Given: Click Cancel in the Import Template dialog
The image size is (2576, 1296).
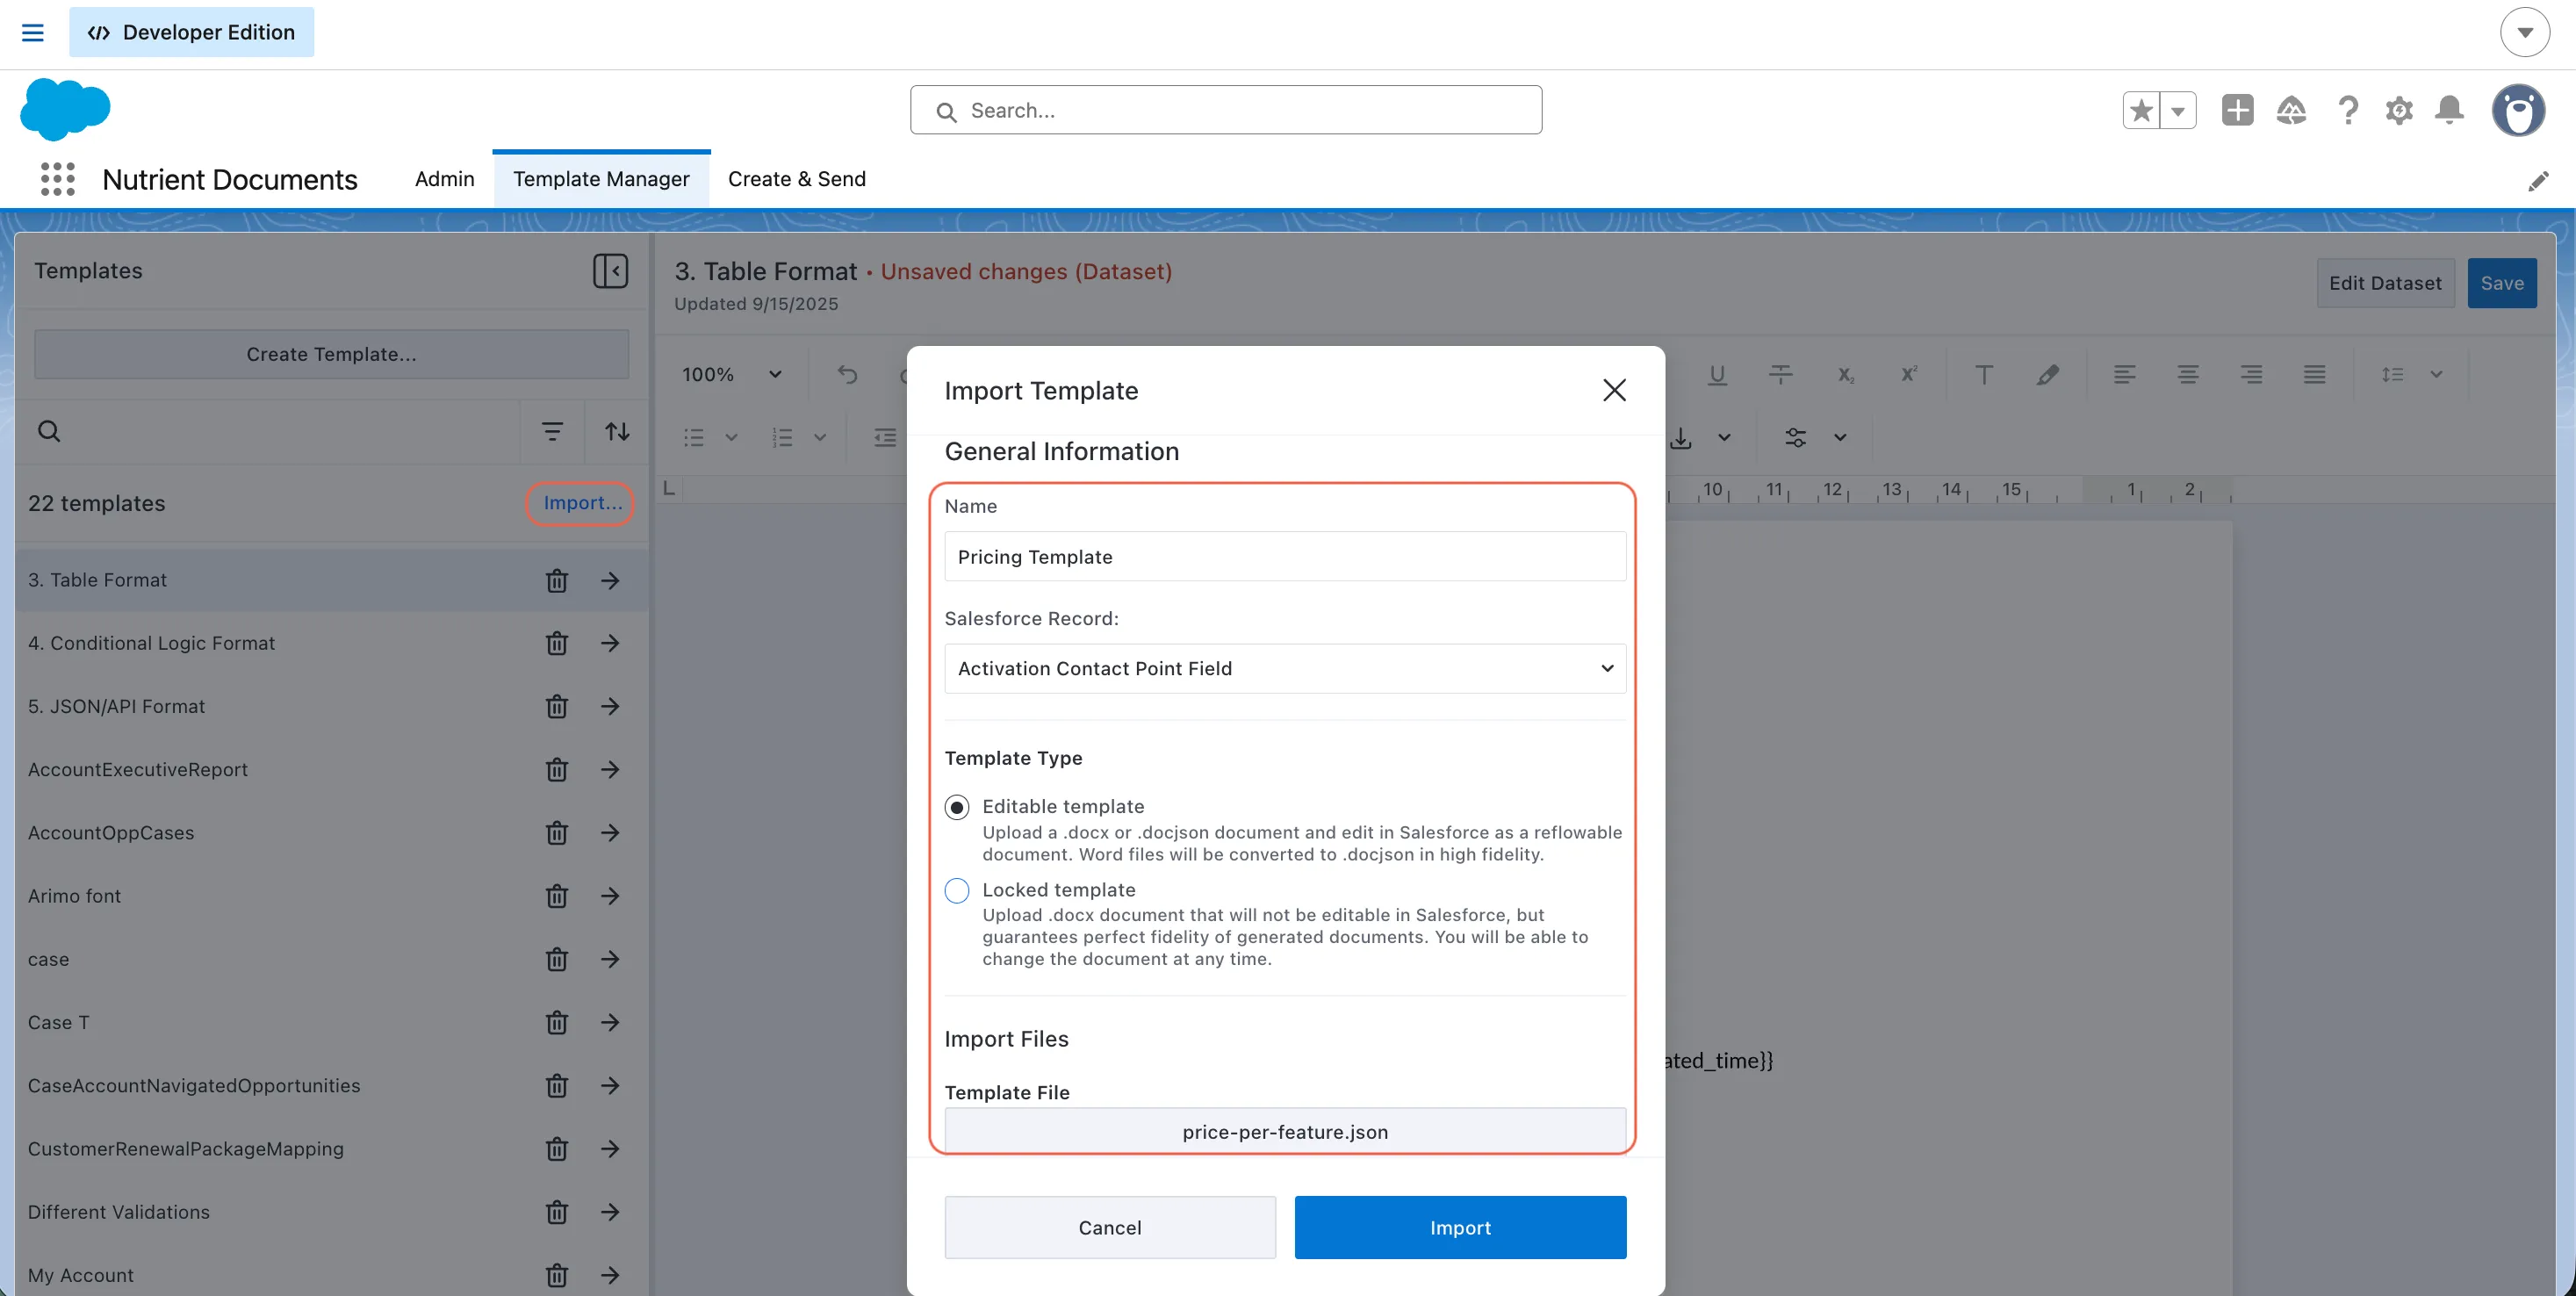Looking at the screenshot, I should [x=1110, y=1227].
